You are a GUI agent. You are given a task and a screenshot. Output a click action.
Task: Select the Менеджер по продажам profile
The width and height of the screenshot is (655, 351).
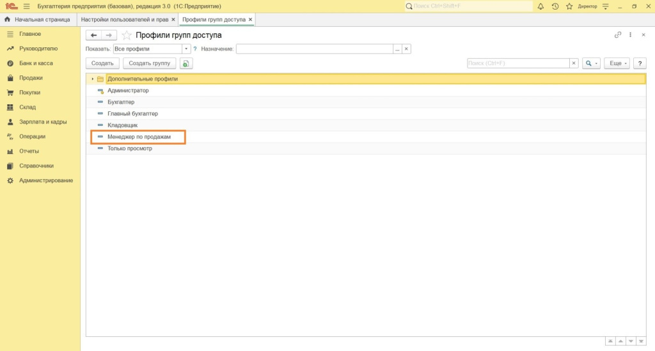pyautogui.click(x=139, y=137)
